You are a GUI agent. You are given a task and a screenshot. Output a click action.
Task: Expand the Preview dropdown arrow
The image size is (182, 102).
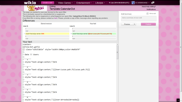135,24
